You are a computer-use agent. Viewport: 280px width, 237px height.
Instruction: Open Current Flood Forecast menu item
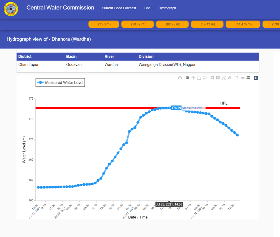coord(119,8)
